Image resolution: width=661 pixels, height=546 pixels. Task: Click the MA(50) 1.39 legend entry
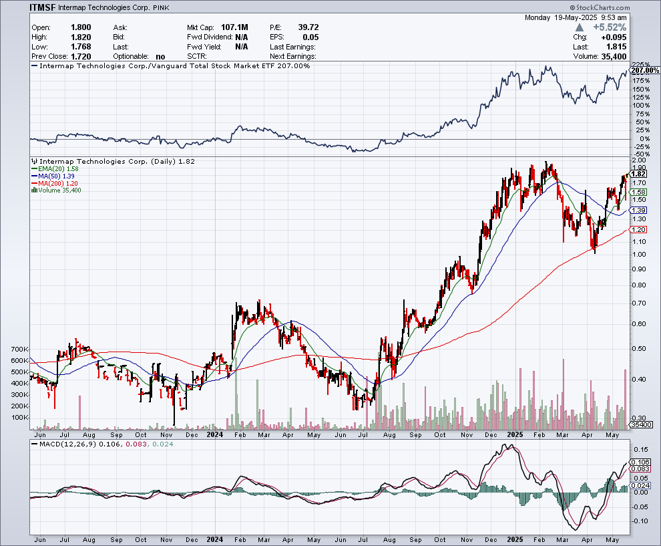(x=53, y=176)
